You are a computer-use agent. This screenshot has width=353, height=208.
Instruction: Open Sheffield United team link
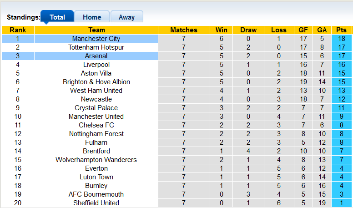coord(96,203)
